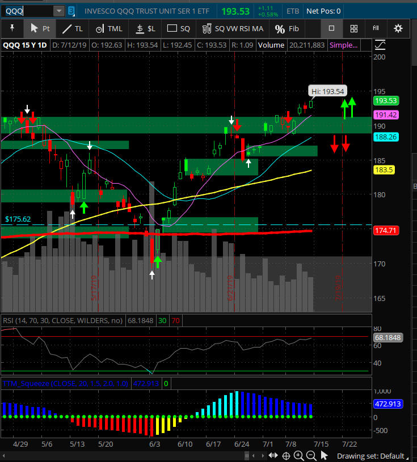
Task: Open the QQQ 15 Y 1D timeframe selector
Action: coord(26,45)
